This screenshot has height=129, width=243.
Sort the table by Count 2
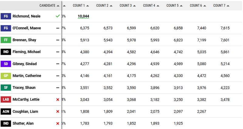coord(104,5)
